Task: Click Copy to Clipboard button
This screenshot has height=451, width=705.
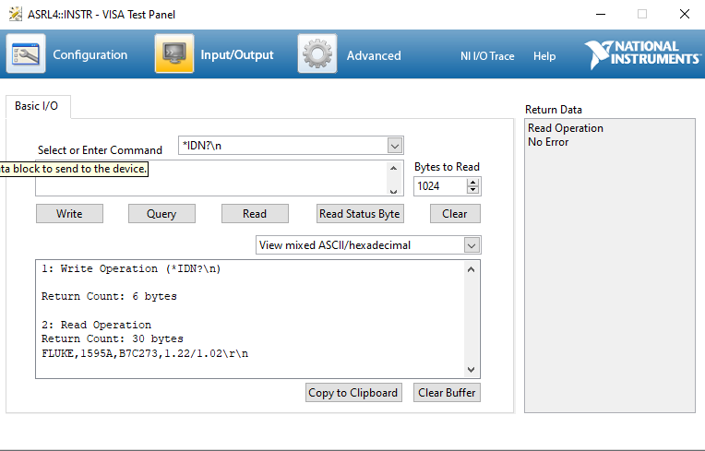Action: coord(353,393)
